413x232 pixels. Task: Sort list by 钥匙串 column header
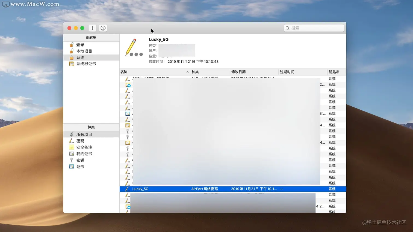(x=337, y=72)
